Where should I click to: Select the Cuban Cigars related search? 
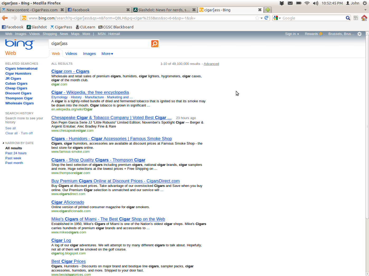click(x=16, y=84)
